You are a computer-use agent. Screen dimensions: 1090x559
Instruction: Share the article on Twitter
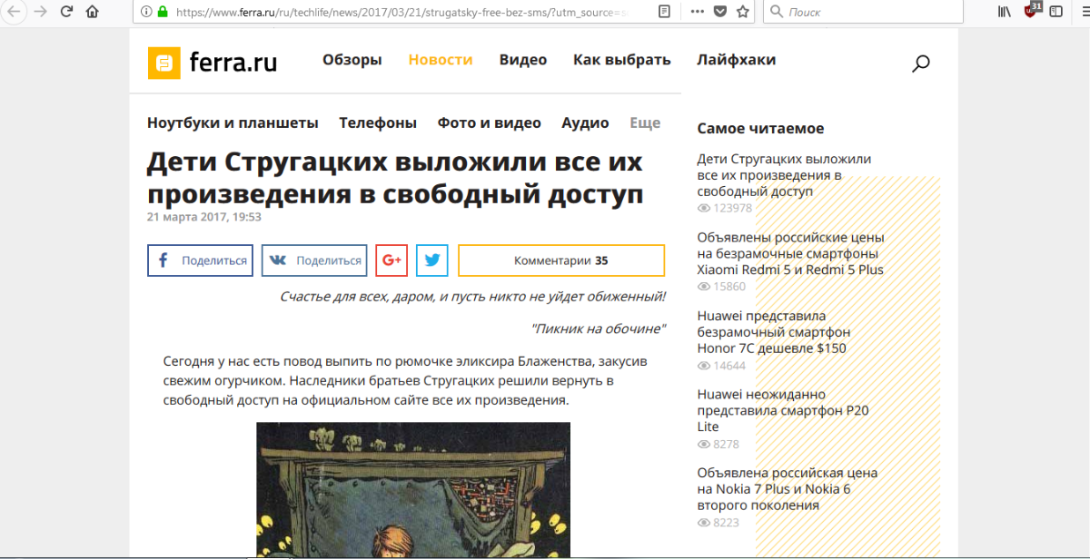click(x=432, y=260)
